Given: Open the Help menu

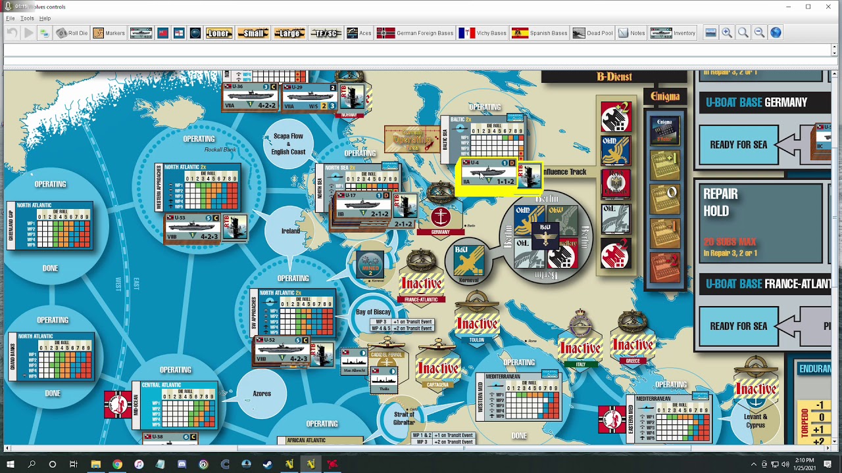Looking at the screenshot, I should (45, 18).
